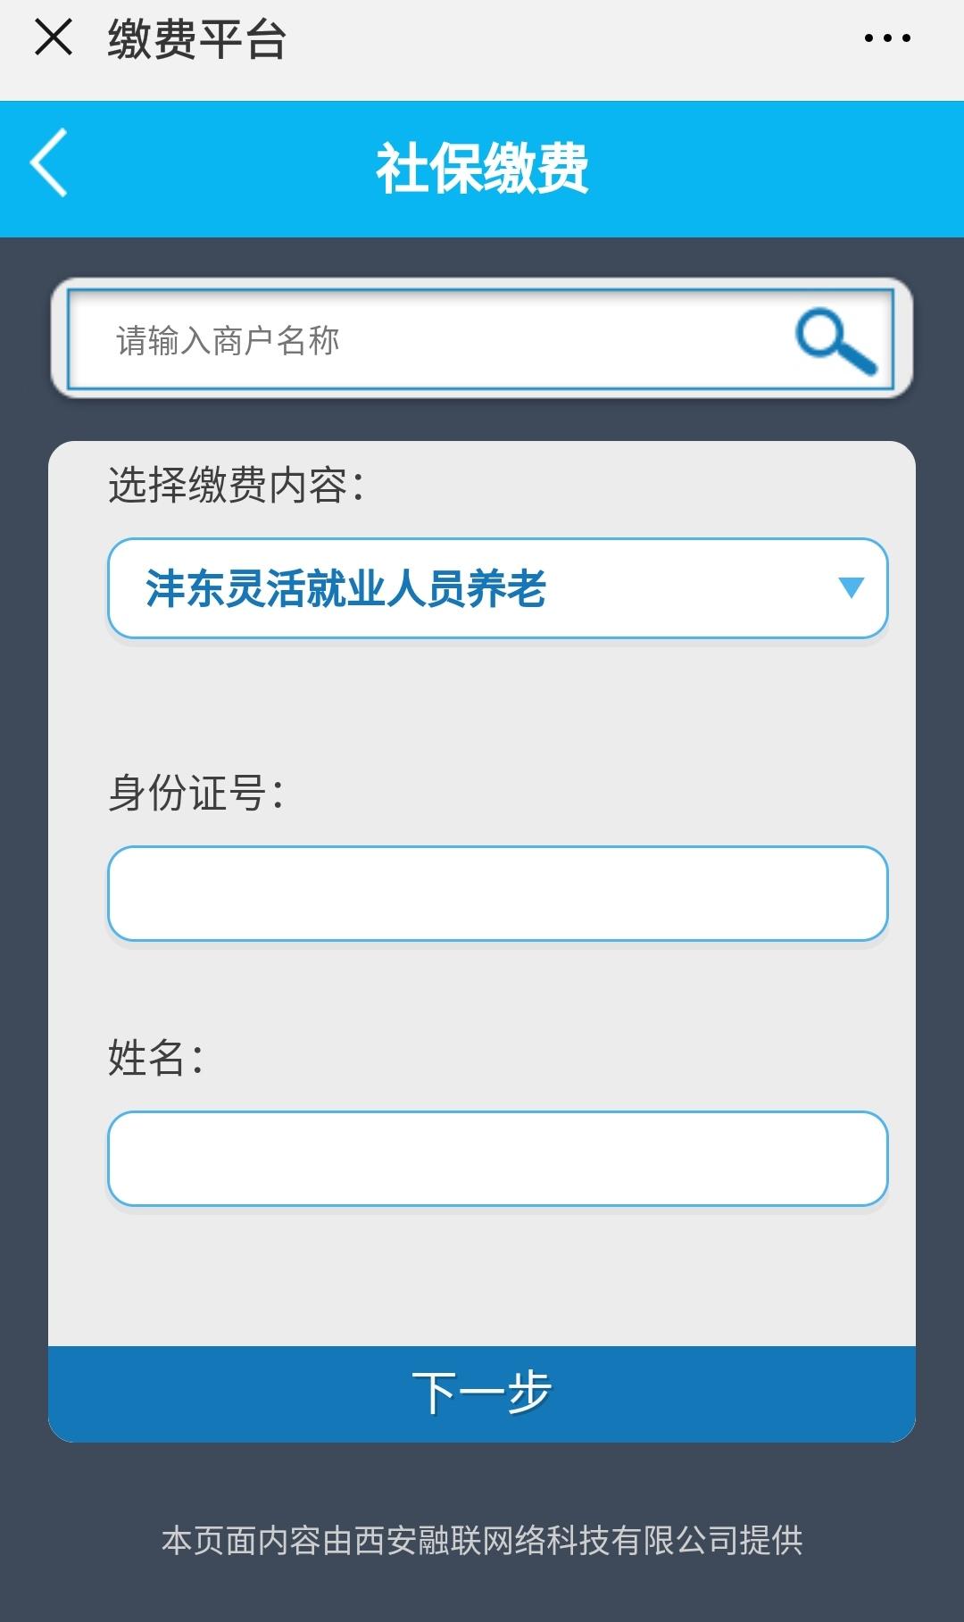Open the three-dot more options menu
The width and height of the screenshot is (964, 1622).
coord(887,38)
